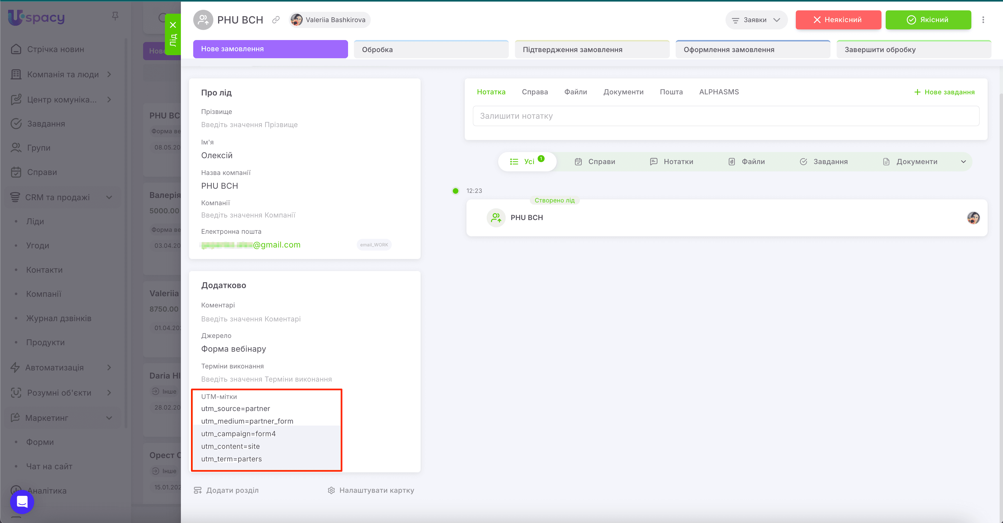Viewport: 1003px width, 523px height.
Task: Open the chat support bubble icon
Action: point(22,501)
